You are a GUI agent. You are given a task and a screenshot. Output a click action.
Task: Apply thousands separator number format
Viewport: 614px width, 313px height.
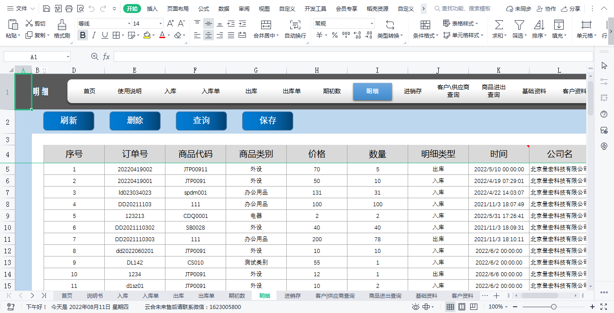tap(346, 35)
